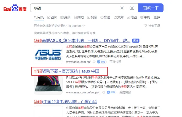Open the 搜索工具 filter options
Screen dimensions: 182x117
(152, 26)
